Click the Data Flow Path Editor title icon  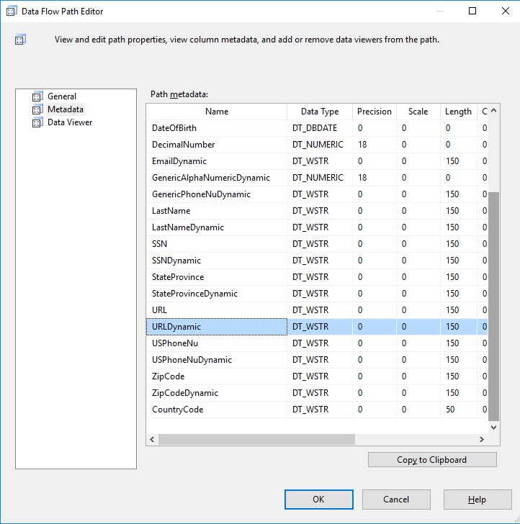pyautogui.click(x=11, y=11)
